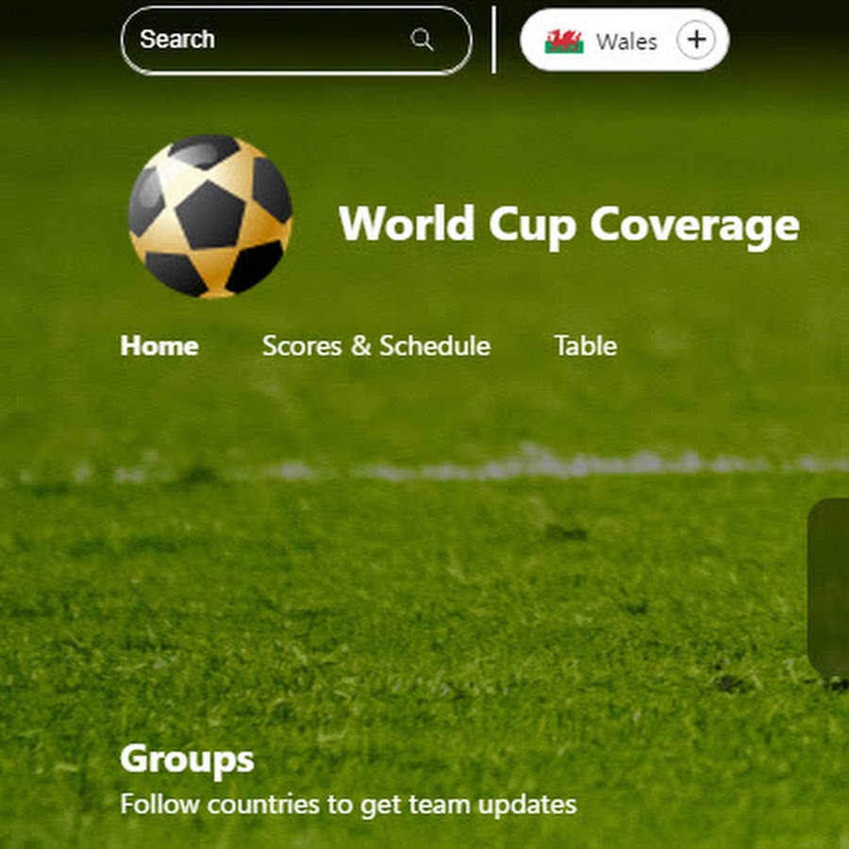Click the magnifying glass search icon
This screenshot has height=849, width=849.
point(422,40)
